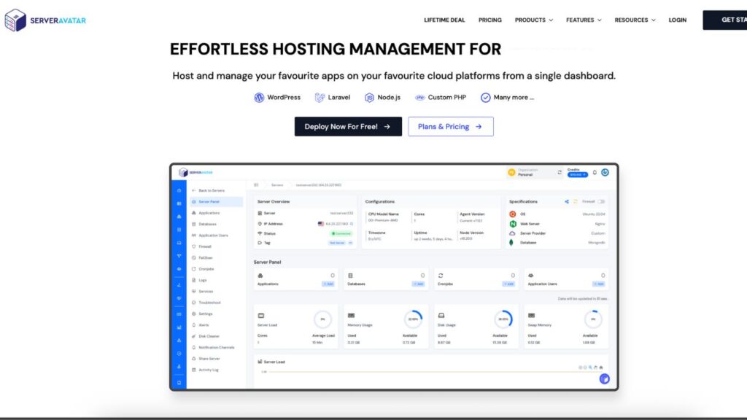The width and height of the screenshot is (747, 420).
Task: Click the WordPress icon
Action: point(259,98)
